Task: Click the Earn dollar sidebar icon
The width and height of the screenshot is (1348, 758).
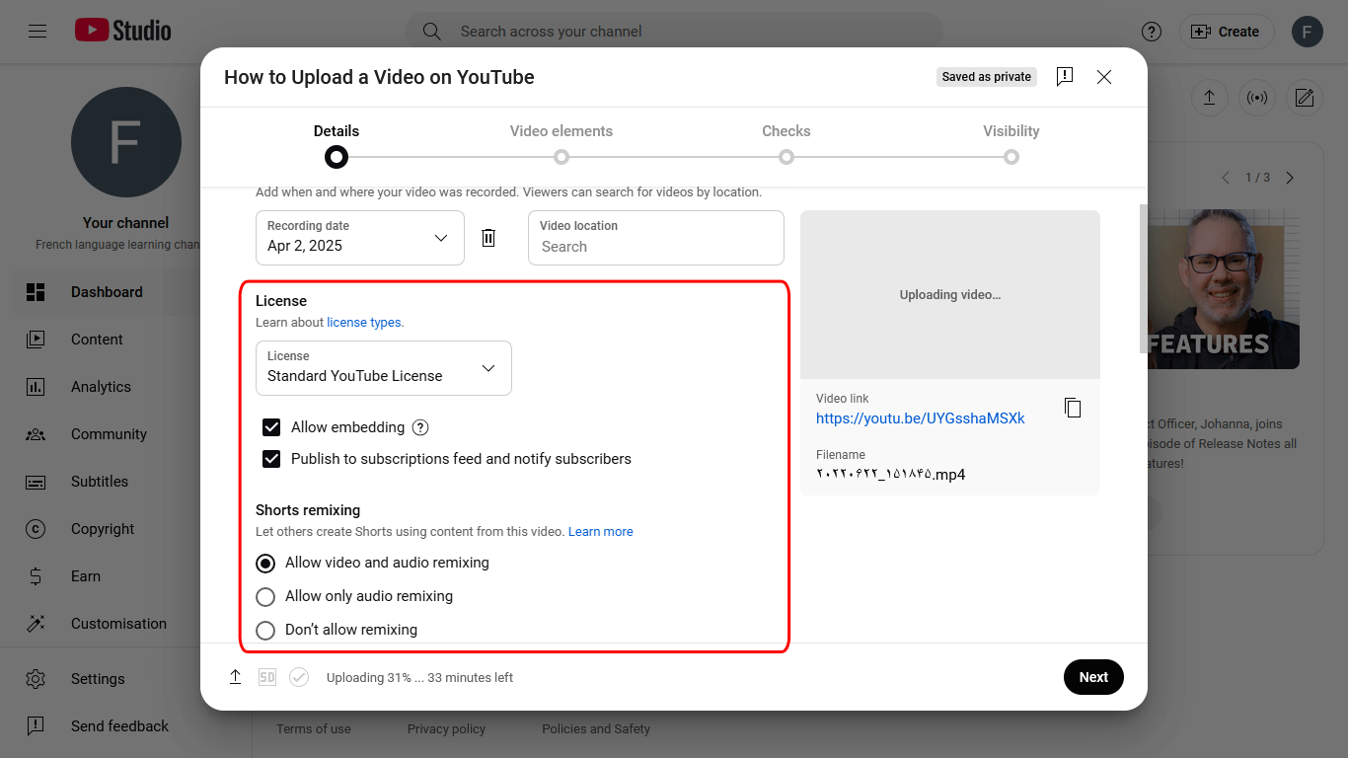Action: (x=36, y=576)
